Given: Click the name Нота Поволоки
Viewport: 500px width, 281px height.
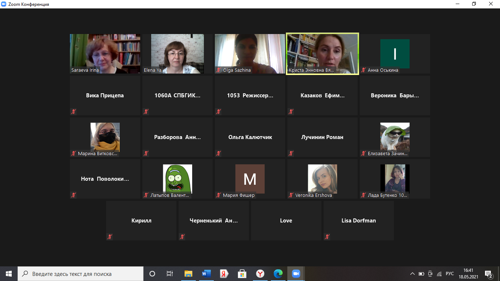Looking at the screenshot, I should click(105, 179).
